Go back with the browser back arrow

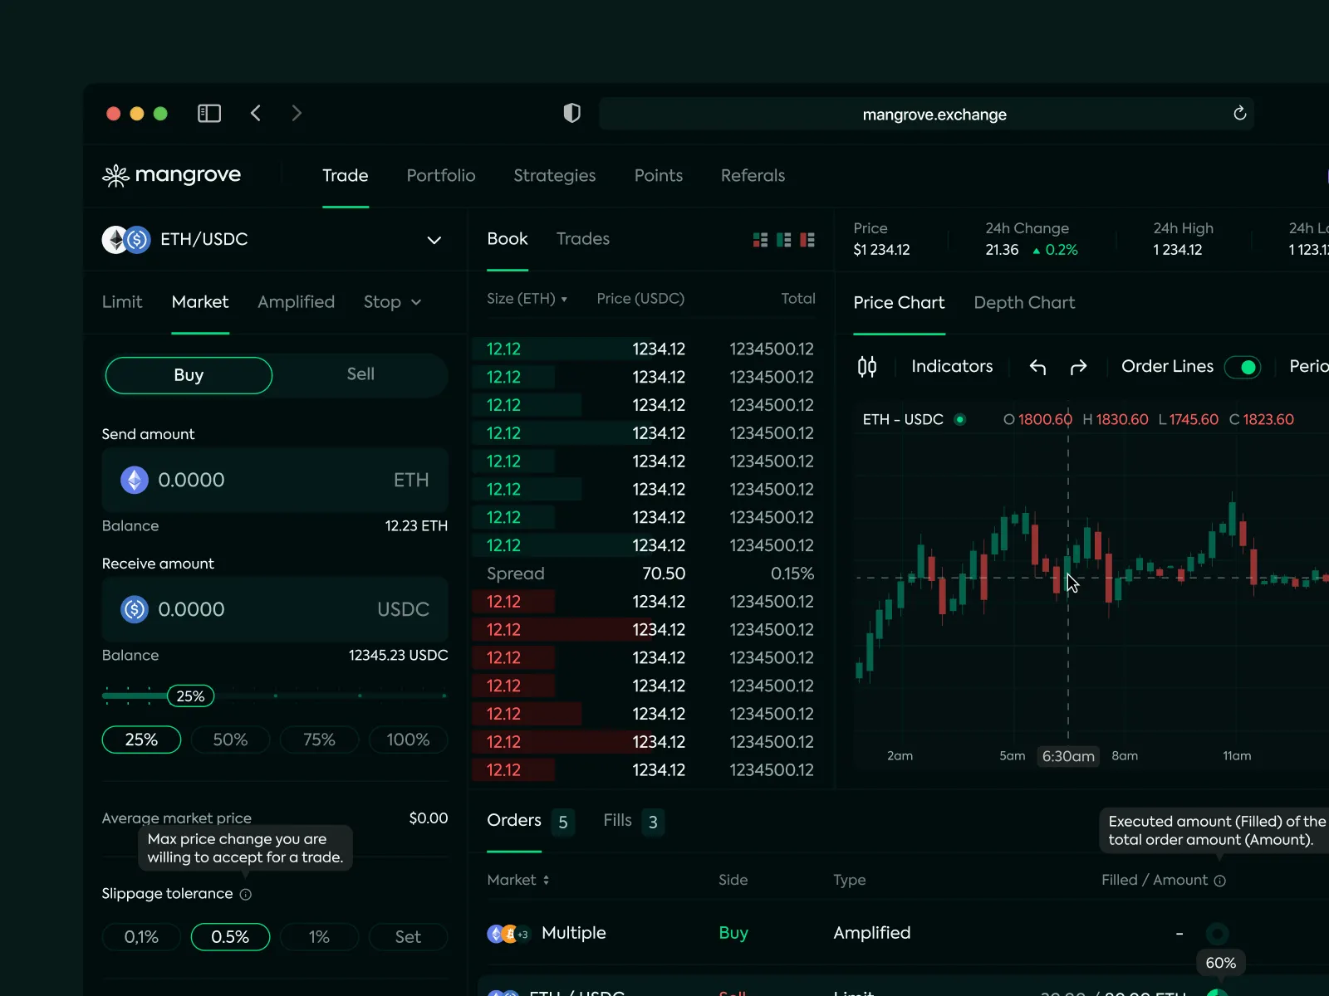256,113
